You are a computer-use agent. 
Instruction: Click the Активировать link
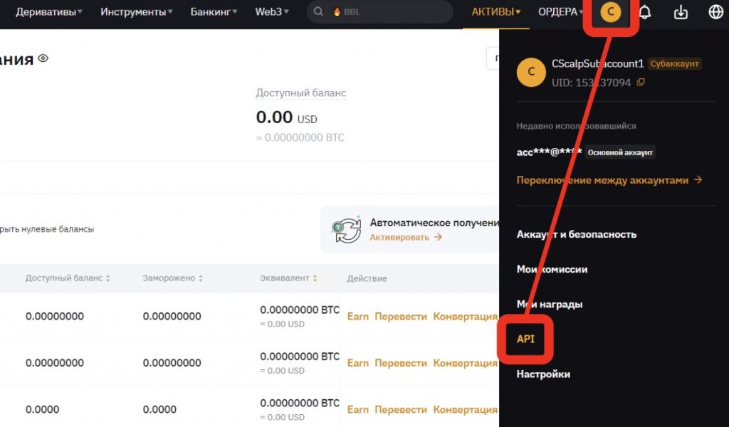pyautogui.click(x=405, y=237)
